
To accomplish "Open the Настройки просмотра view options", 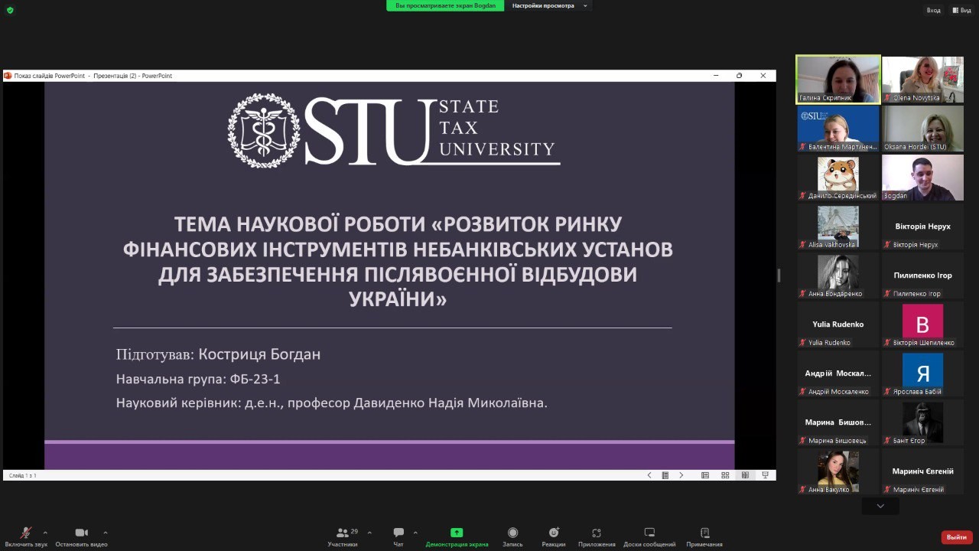I will click(x=550, y=5).
